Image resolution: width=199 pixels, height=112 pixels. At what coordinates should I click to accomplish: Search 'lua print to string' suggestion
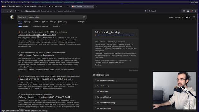[115, 86]
